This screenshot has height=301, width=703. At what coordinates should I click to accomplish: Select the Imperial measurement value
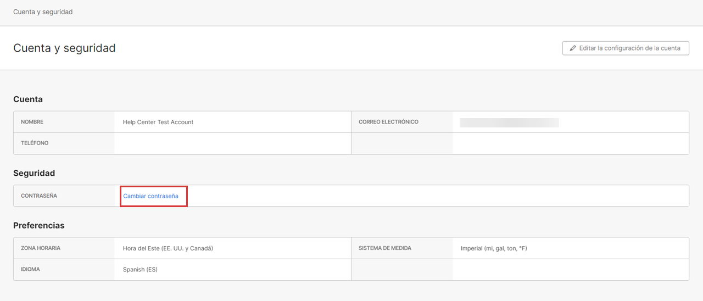pyautogui.click(x=494, y=248)
